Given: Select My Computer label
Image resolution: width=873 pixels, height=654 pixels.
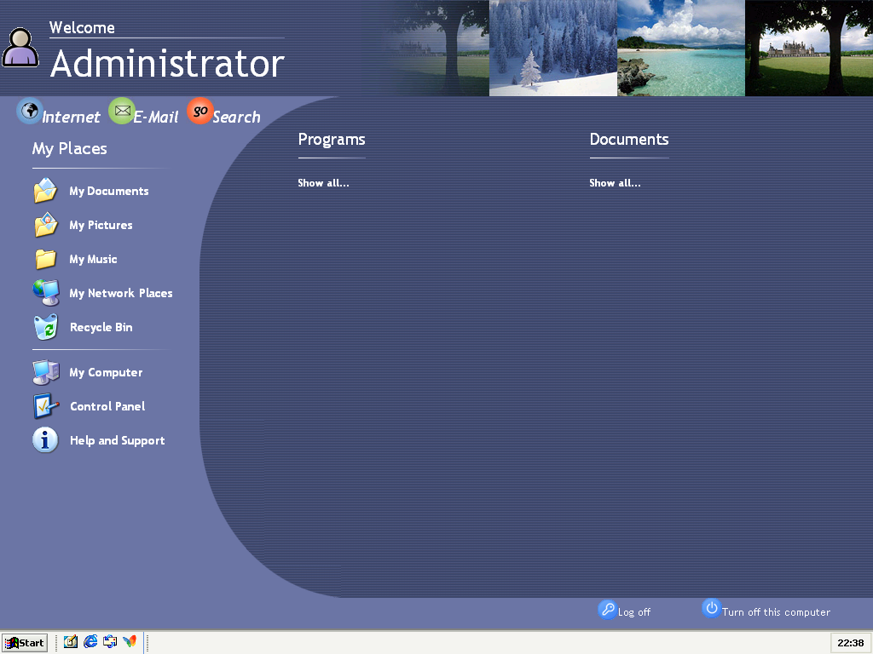Looking at the screenshot, I should (x=106, y=373).
